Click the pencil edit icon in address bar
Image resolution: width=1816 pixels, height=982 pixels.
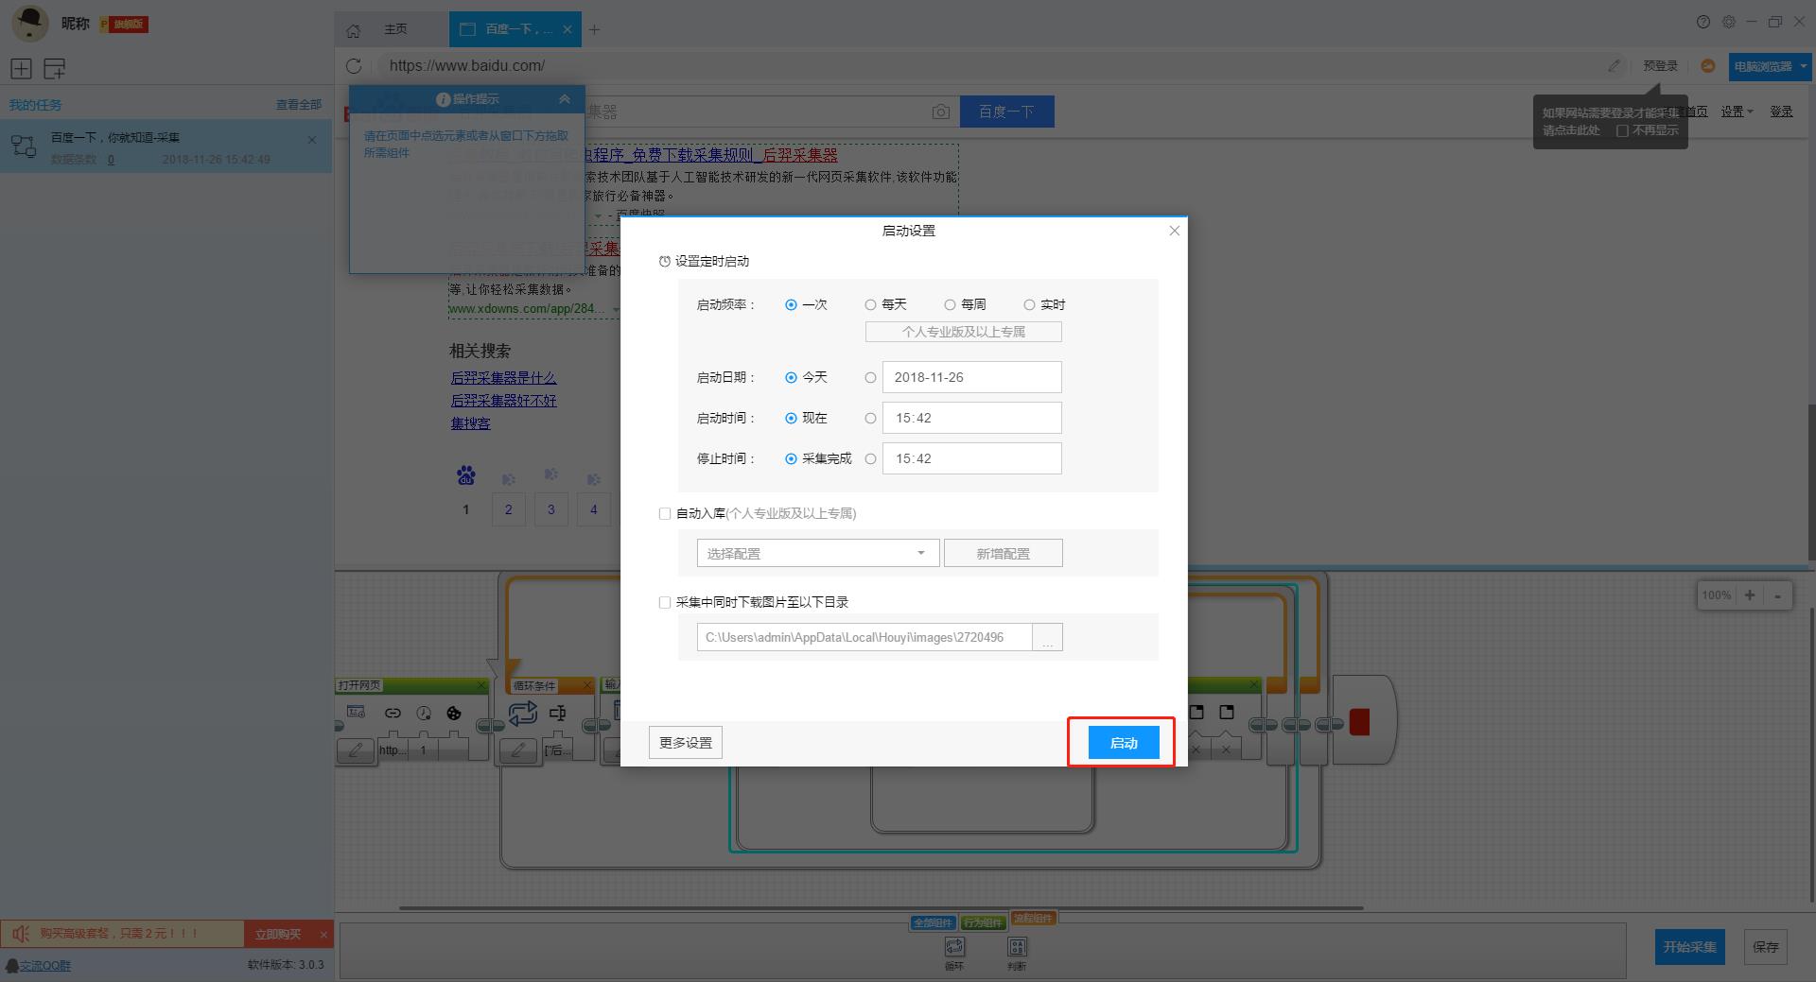pos(1614,66)
